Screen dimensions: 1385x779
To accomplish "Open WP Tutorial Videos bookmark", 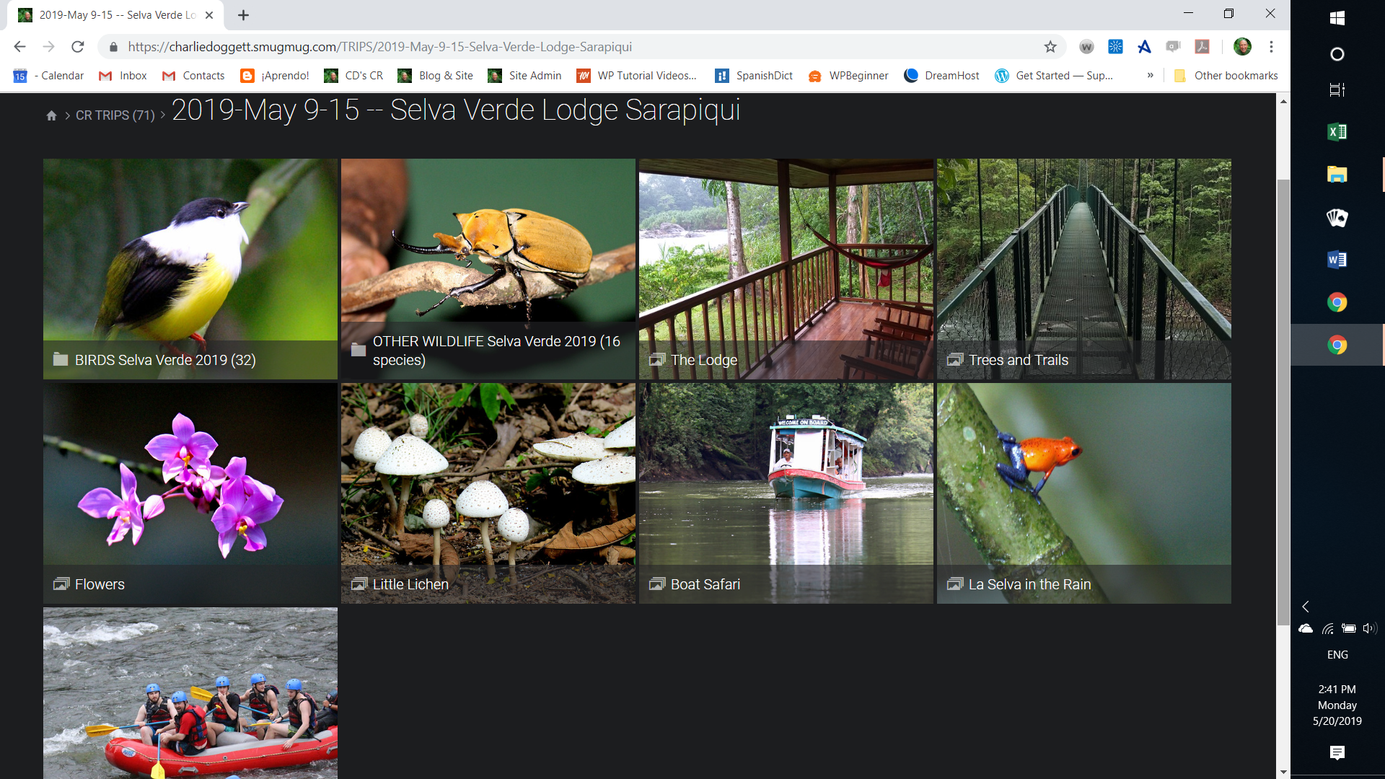I will [x=637, y=76].
